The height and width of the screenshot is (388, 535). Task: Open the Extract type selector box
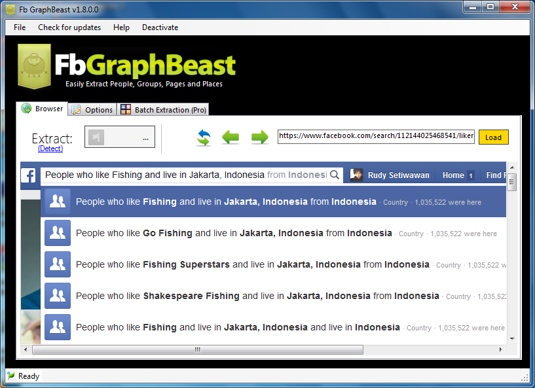click(120, 137)
